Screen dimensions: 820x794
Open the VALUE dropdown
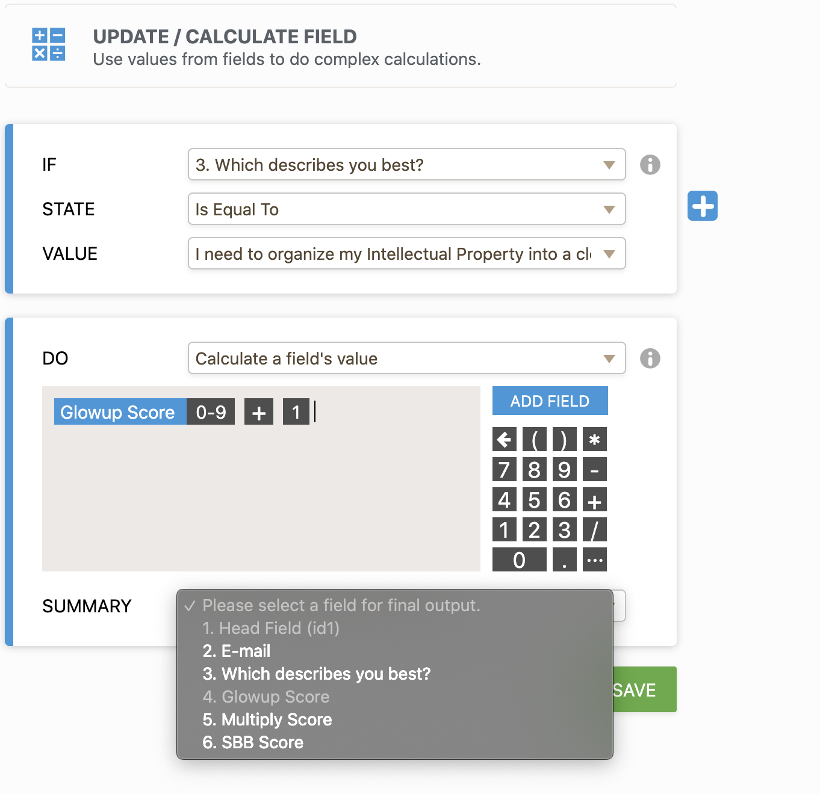point(406,253)
